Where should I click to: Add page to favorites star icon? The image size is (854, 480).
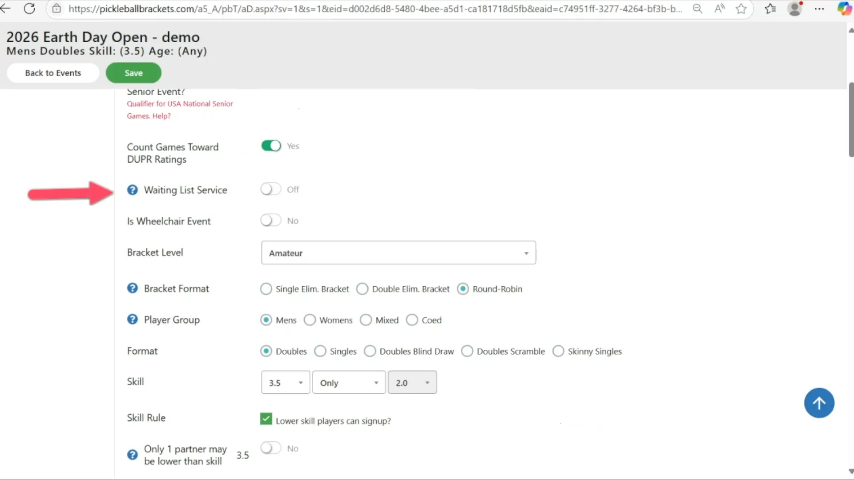(741, 8)
